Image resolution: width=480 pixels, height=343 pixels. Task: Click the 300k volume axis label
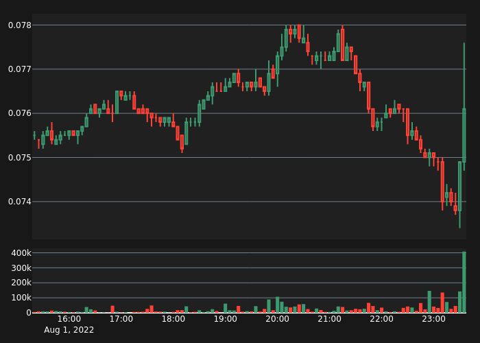[21, 268]
